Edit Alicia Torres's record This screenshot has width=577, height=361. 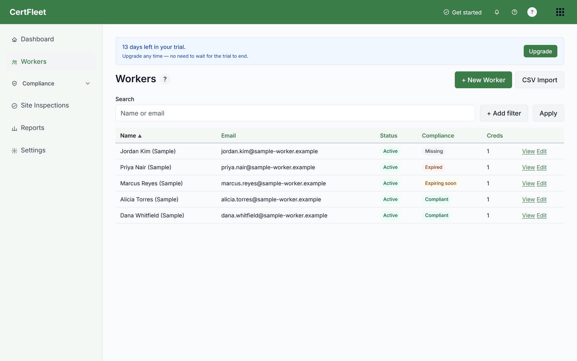tap(542, 199)
